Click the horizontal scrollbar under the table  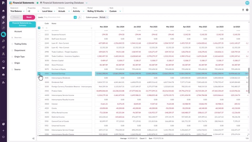(125, 135)
